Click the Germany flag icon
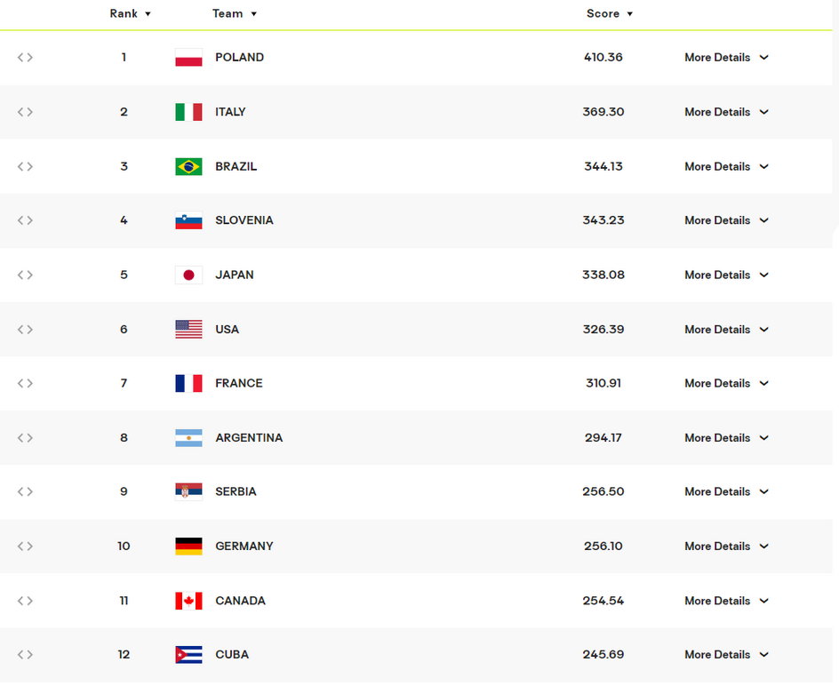This screenshot has height=694, width=839. click(x=188, y=546)
